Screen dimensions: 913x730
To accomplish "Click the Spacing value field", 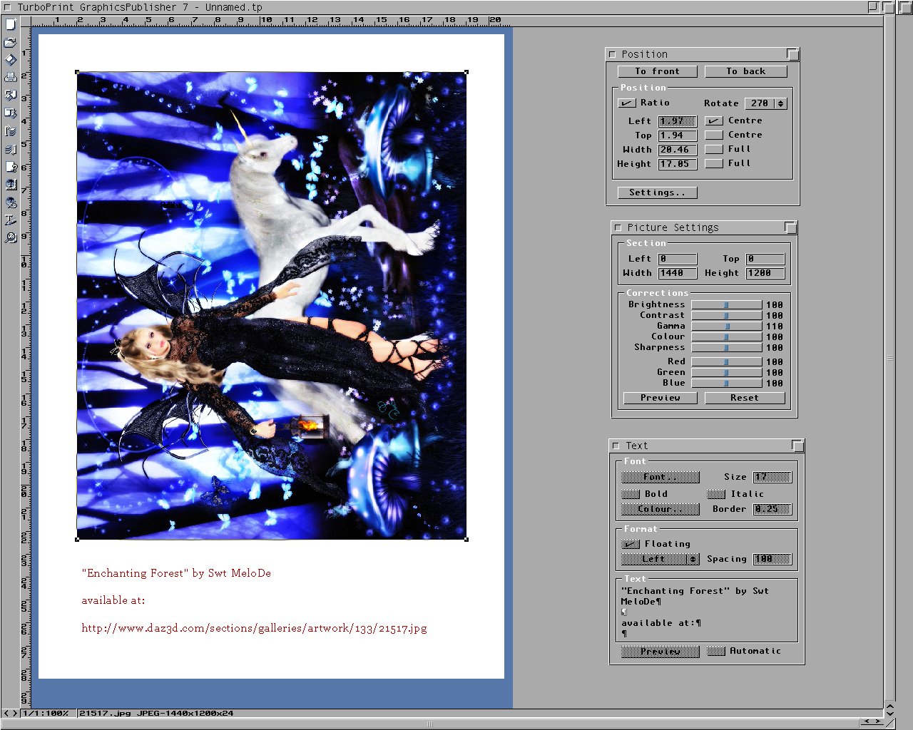I will coord(772,559).
